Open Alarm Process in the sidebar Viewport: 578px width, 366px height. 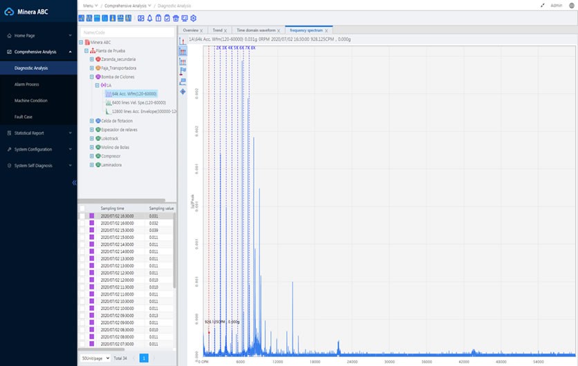point(26,84)
